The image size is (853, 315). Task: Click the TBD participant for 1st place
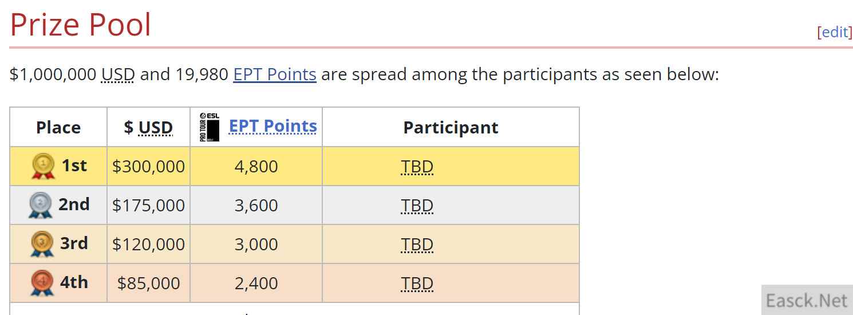pos(417,167)
